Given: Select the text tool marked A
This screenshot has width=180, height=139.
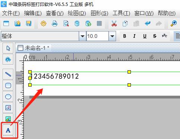Looking at the screenshot, I should 8,130.
